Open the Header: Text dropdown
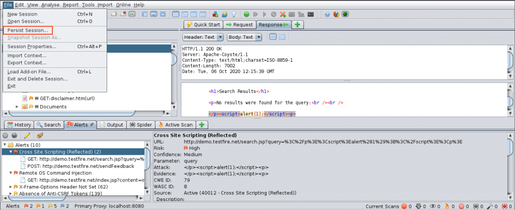The width and height of the screenshot is (515, 210). click(203, 37)
